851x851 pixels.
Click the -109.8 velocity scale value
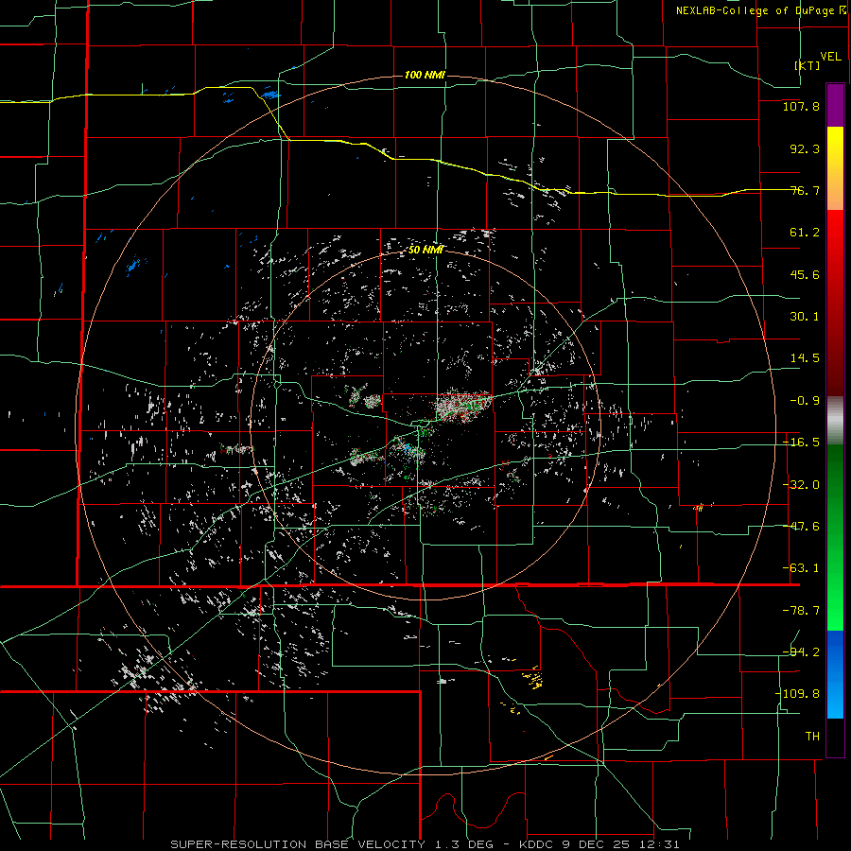point(797,694)
